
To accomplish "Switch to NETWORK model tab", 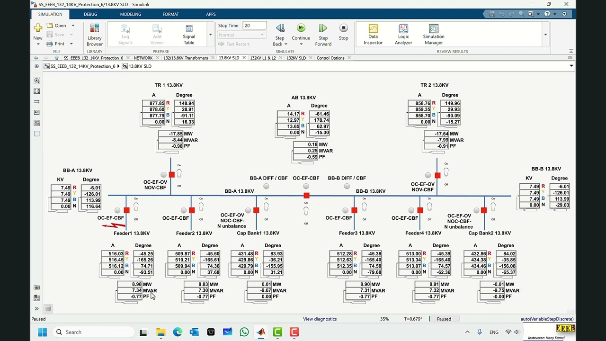I will (143, 58).
